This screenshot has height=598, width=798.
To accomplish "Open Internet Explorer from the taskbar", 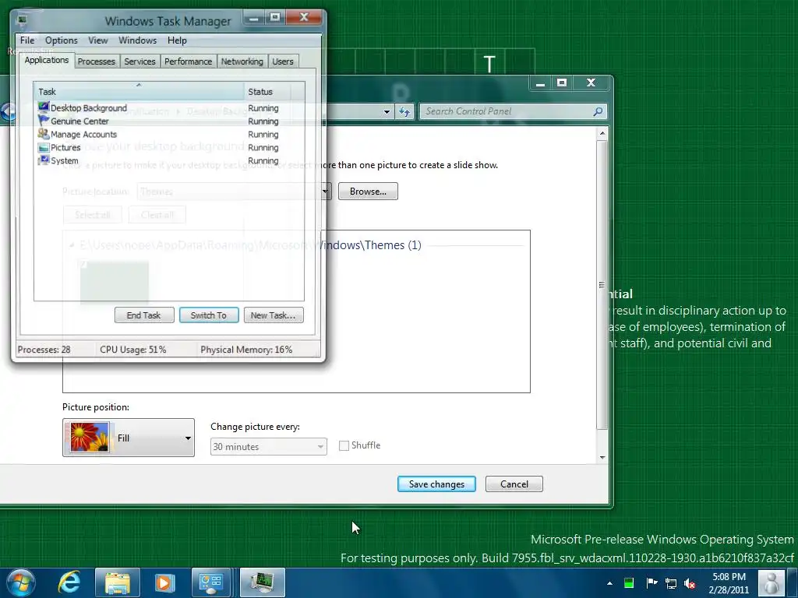I will click(x=69, y=582).
